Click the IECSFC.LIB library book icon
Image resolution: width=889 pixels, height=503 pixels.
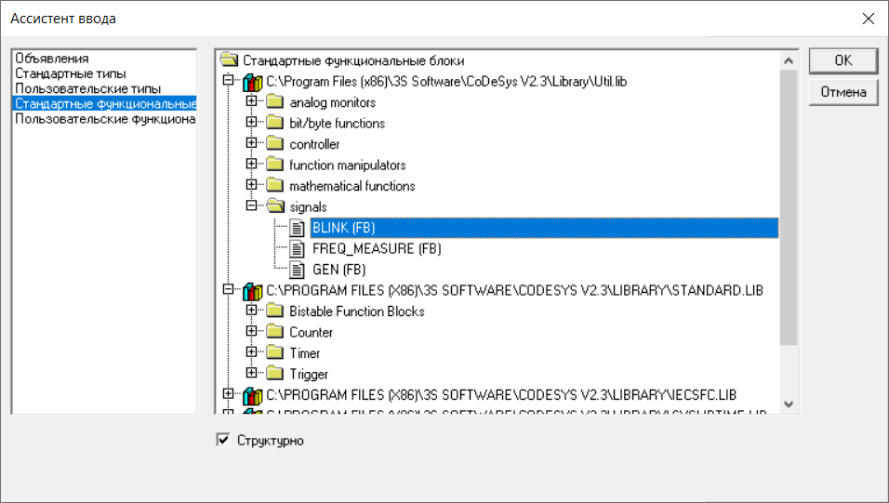(252, 395)
